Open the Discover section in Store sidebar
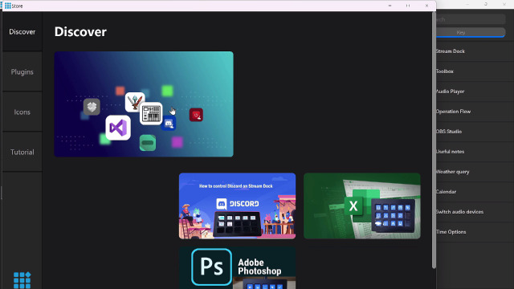 point(22,32)
